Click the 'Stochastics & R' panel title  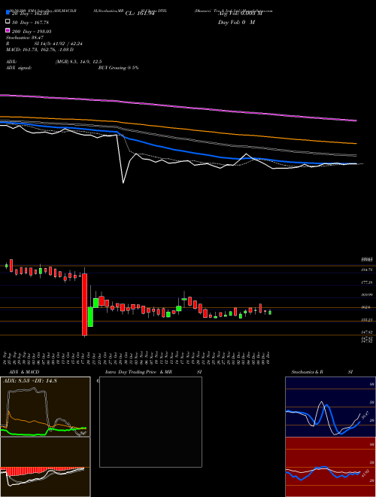308,372
